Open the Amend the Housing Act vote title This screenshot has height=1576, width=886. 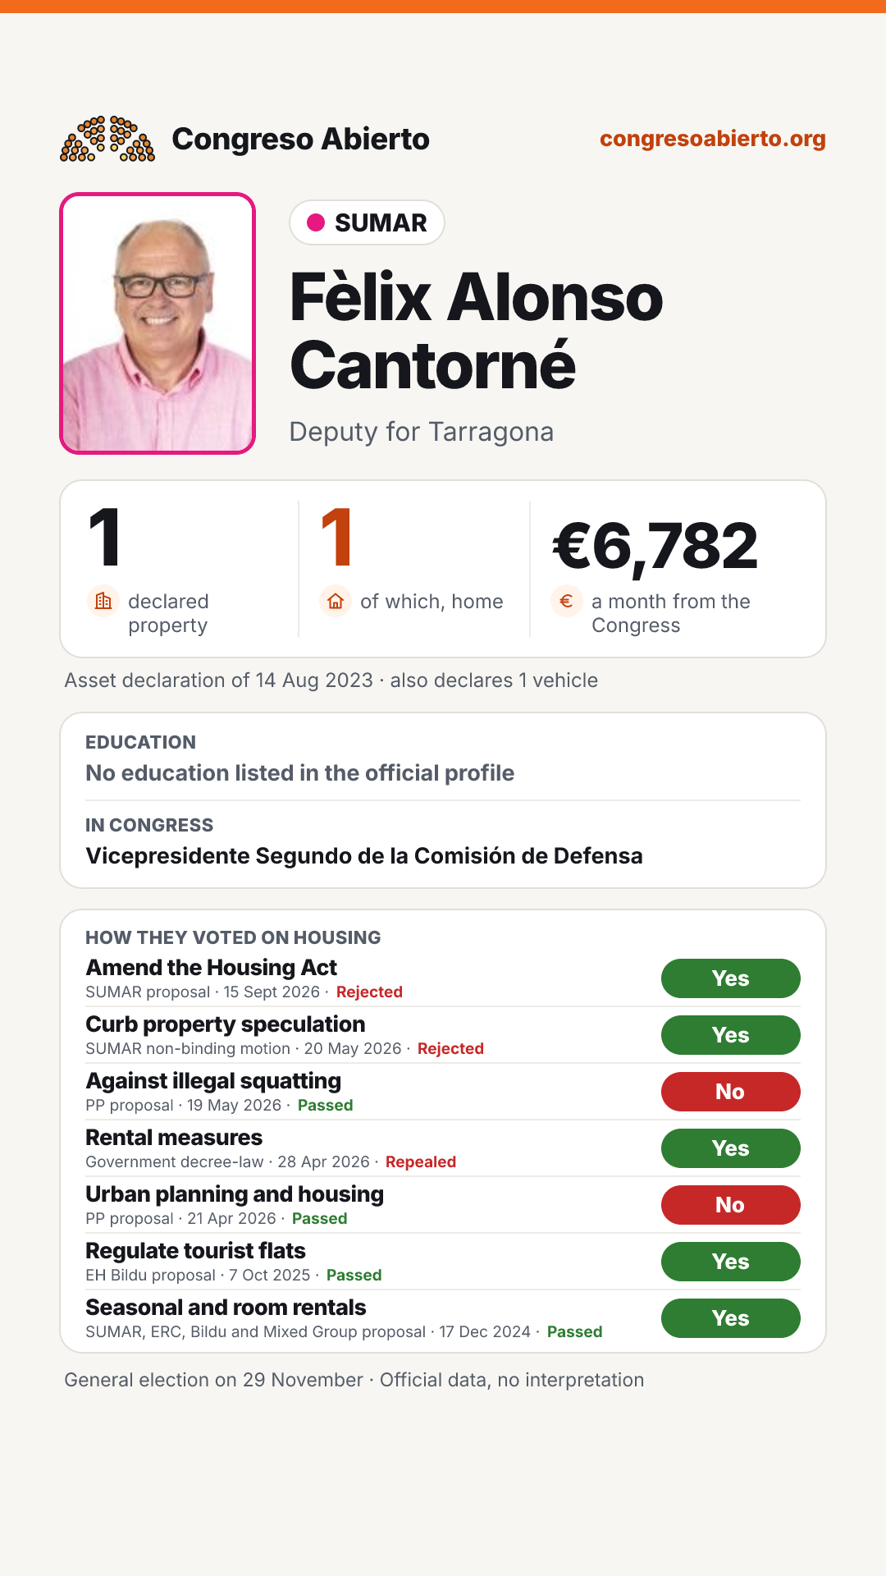pyautogui.click(x=212, y=968)
